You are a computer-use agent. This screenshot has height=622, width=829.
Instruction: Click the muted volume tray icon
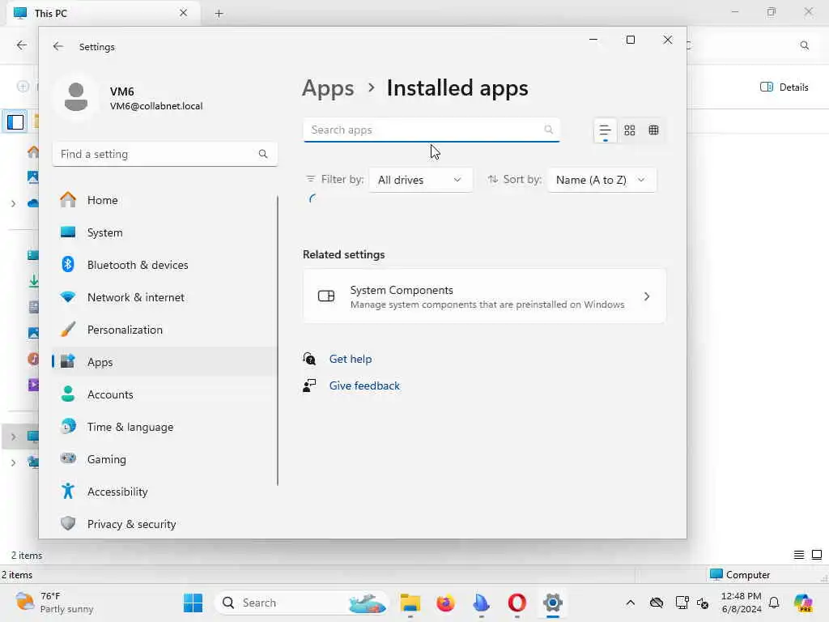pos(703,603)
